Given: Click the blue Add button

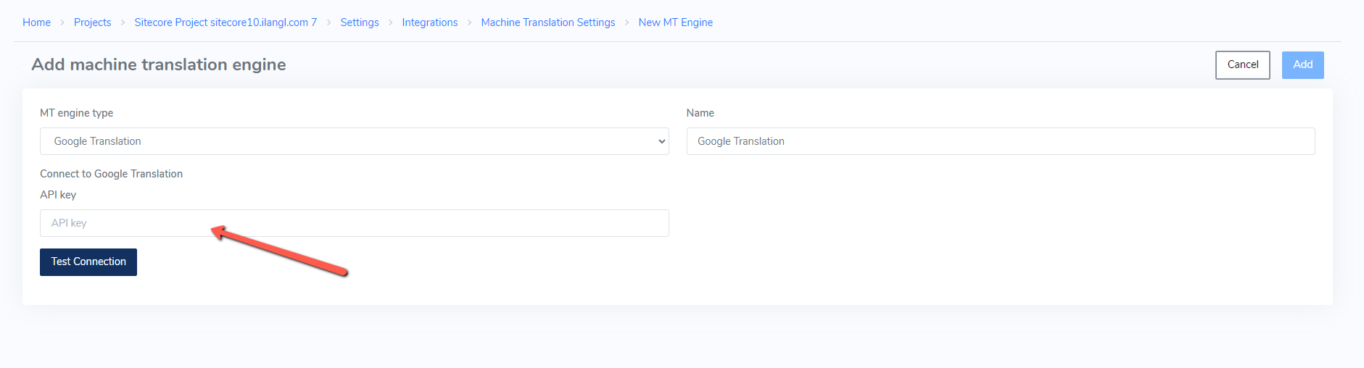Looking at the screenshot, I should click(x=1303, y=65).
